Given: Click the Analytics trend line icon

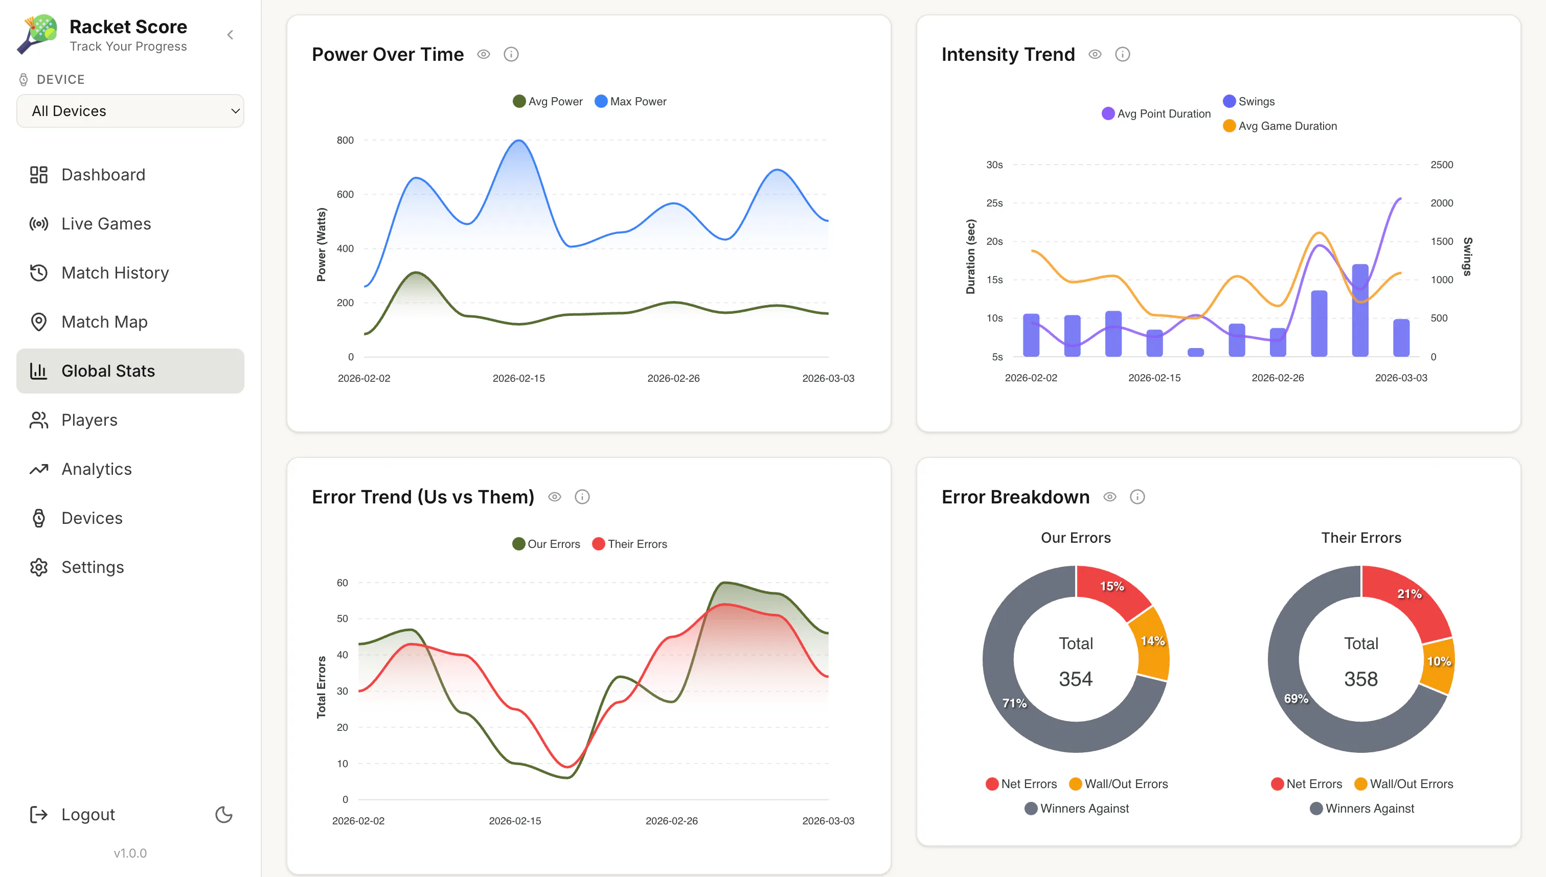Looking at the screenshot, I should (38, 469).
